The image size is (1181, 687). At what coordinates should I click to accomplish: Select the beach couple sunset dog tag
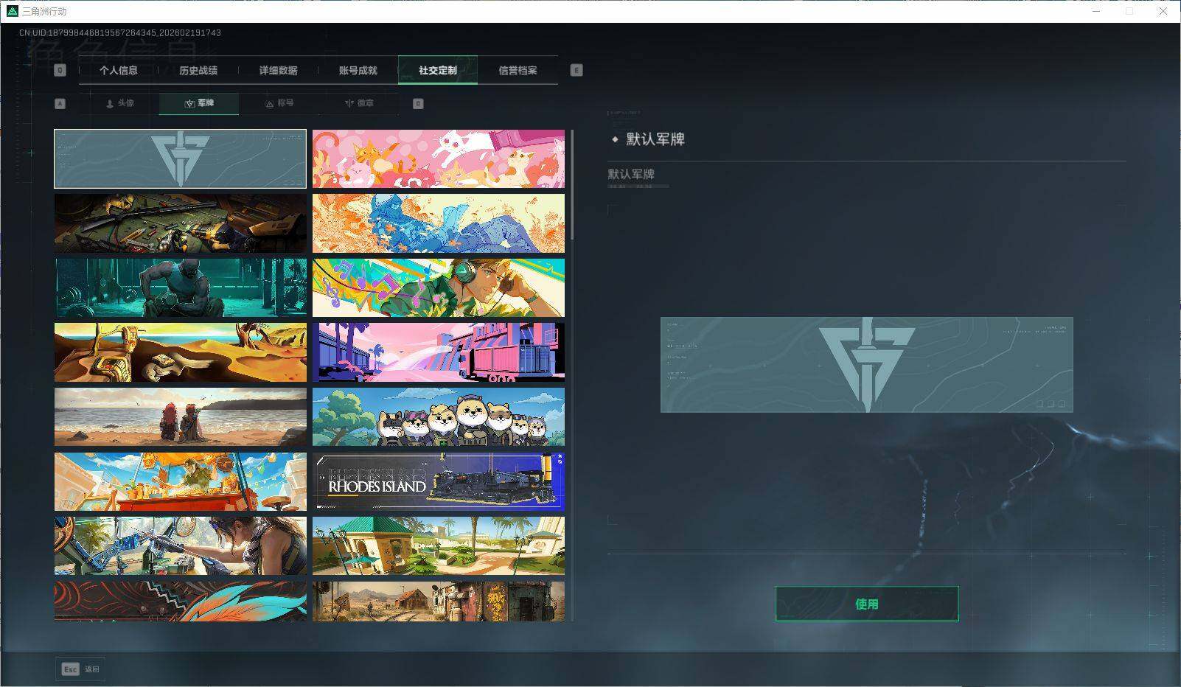click(x=181, y=417)
